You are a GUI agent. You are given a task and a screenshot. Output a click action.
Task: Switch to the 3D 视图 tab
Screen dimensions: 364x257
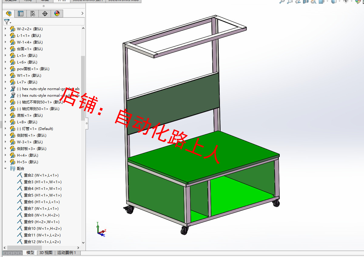tap(46, 253)
